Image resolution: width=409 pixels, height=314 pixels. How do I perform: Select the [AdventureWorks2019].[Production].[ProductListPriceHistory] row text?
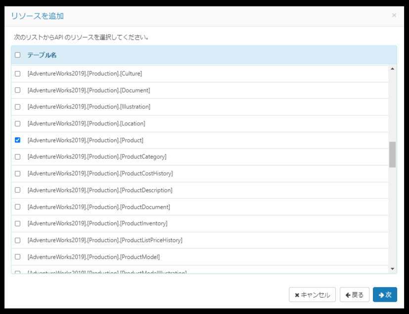[105, 240]
